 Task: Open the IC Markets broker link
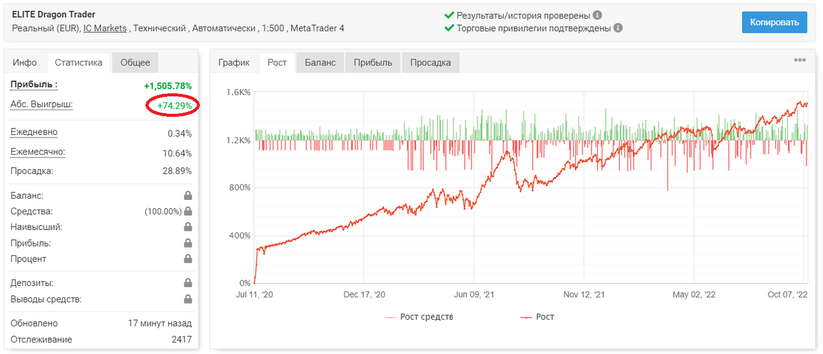pyautogui.click(x=105, y=28)
